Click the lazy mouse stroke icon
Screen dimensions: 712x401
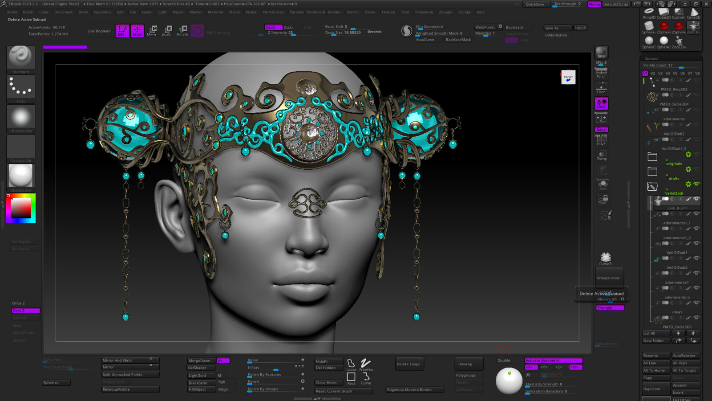coord(406,31)
